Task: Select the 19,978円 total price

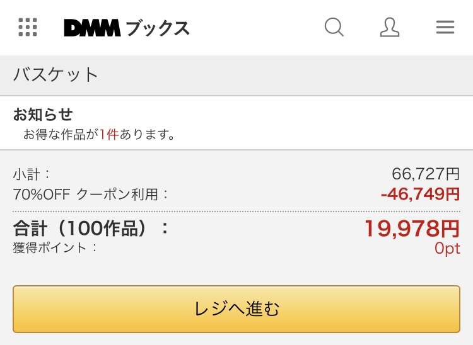Action: [x=412, y=229]
